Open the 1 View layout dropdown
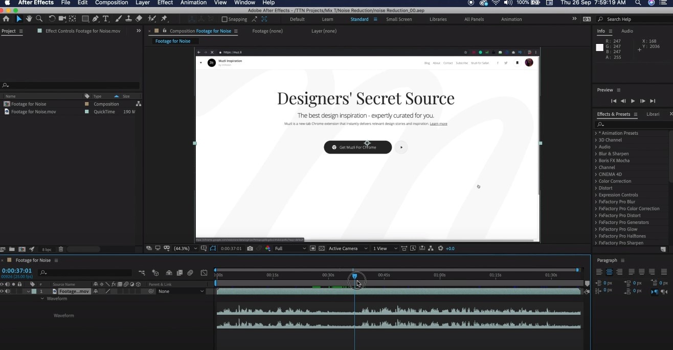Screen dimensions: 673x350 [x=385, y=248]
